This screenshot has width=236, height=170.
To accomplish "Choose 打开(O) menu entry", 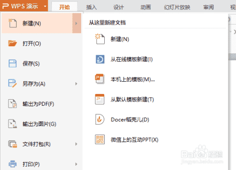I will [42, 43].
